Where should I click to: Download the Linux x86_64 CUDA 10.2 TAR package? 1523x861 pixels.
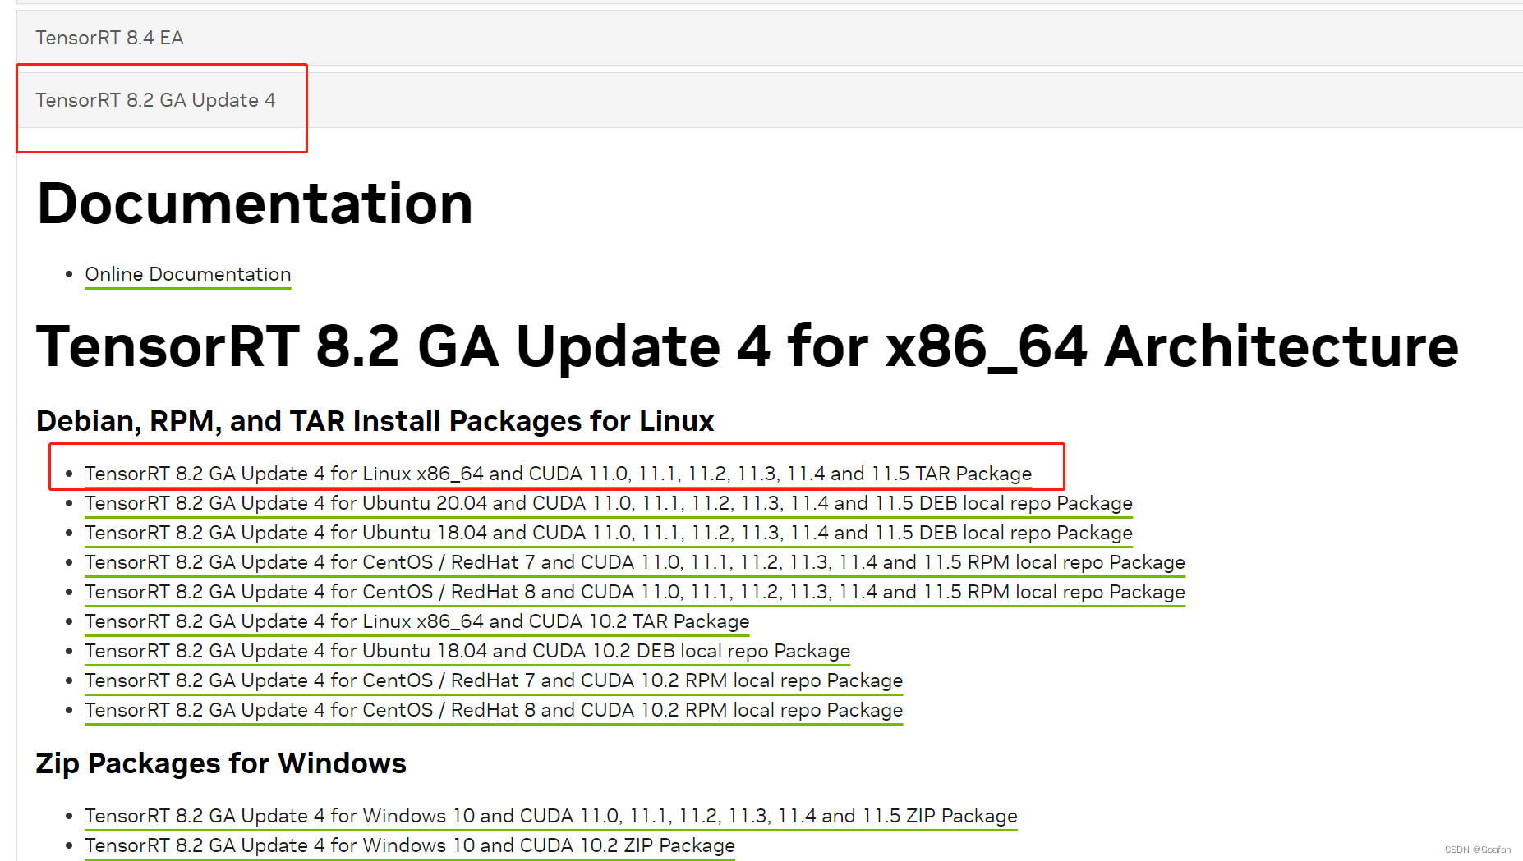(416, 621)
